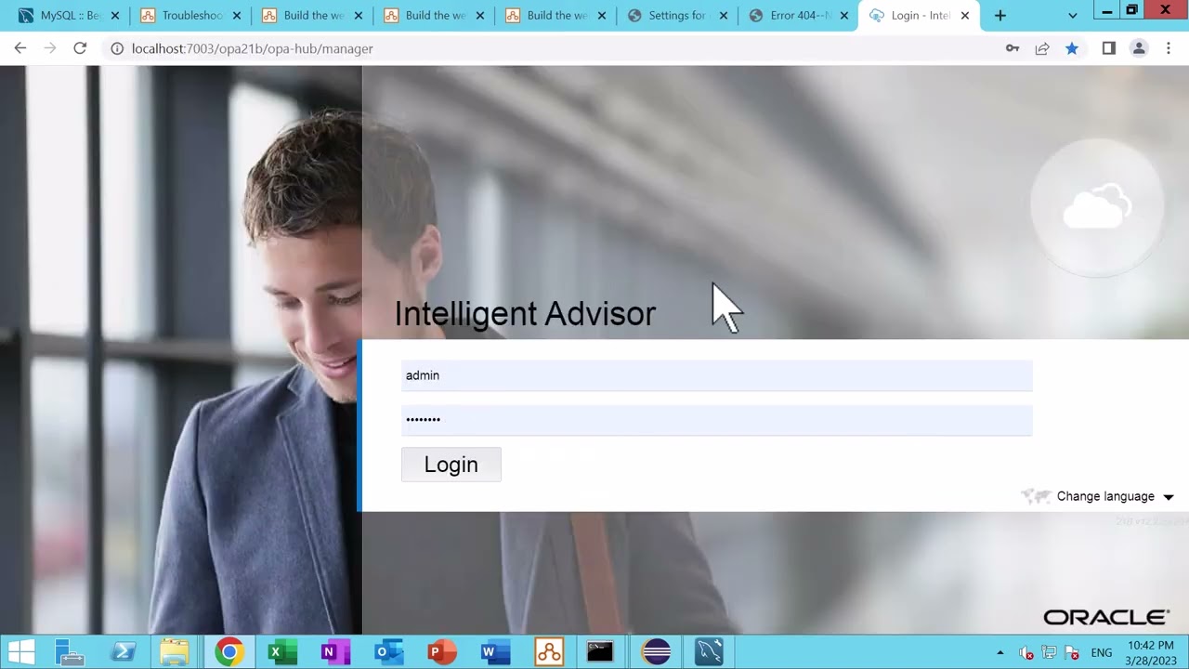The height and width of the screenshot is (669, 1189).
Task: Open Word from taskbar
Action: click(x=495, y=652)
